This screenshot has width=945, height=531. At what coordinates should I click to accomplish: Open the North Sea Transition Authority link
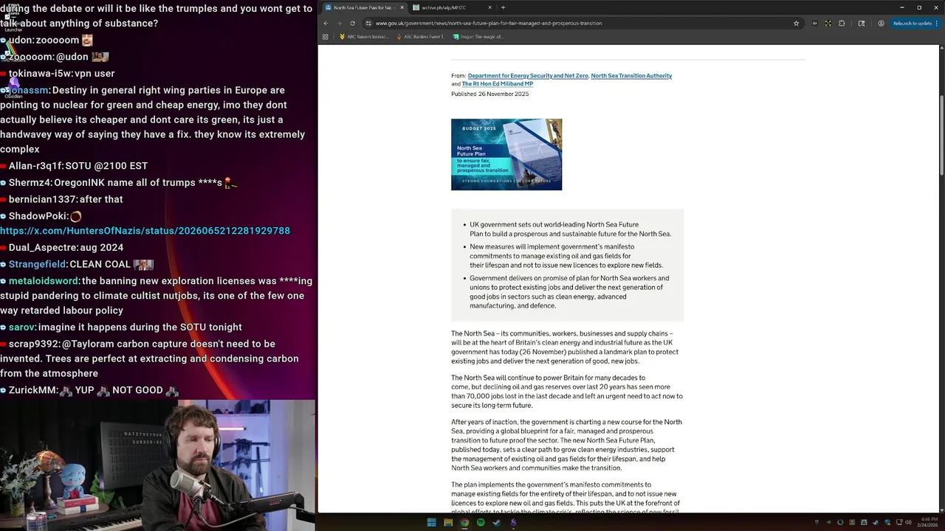pos(631,76)
